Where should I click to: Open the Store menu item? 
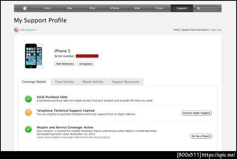pos(47,8)
